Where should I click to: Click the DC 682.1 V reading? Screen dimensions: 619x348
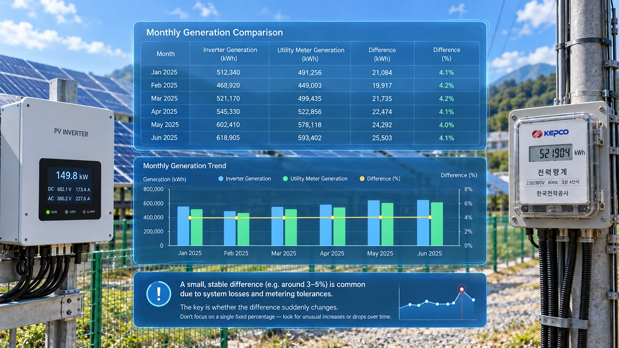60,189
